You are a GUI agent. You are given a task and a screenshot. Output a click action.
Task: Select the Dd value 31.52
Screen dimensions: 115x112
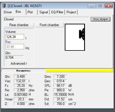[60, 99]
